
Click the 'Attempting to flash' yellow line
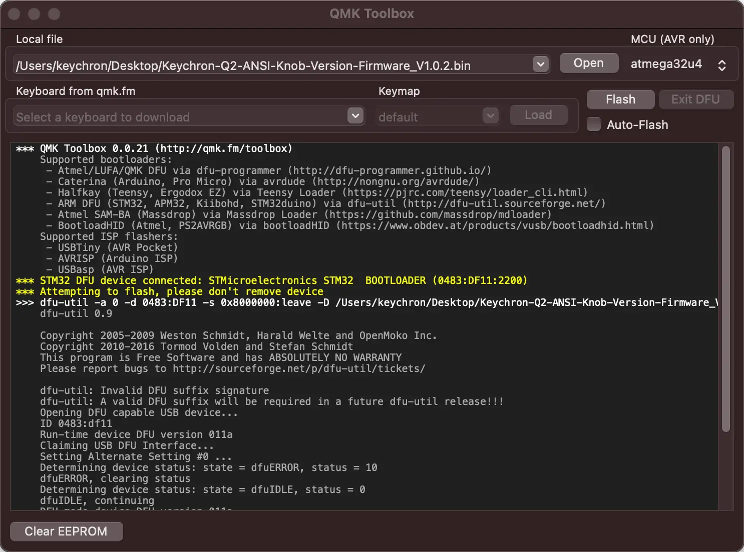[169, 291]
